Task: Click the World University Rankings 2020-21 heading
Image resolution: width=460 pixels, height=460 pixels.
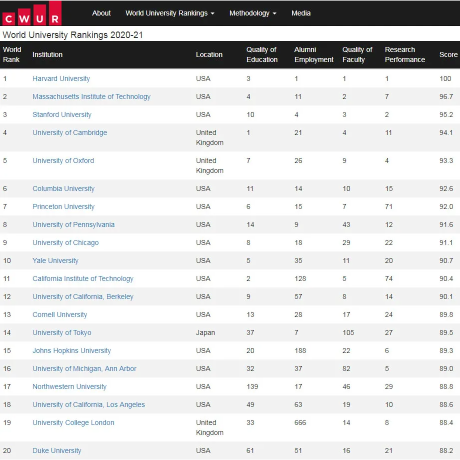Action: (x=72, y=35)
